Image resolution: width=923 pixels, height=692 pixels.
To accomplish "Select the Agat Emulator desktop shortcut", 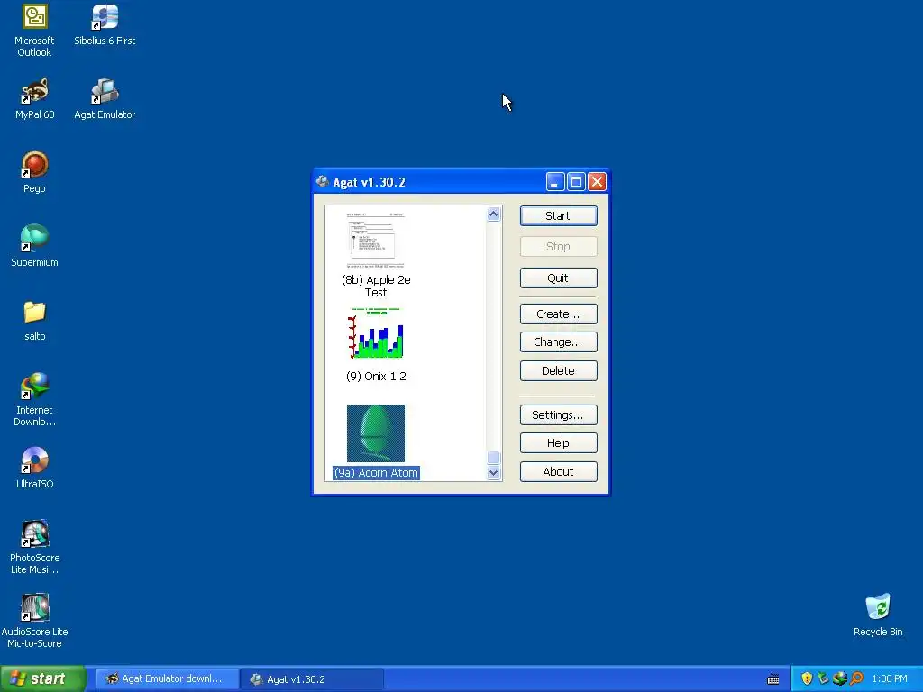I will [105, 99].
